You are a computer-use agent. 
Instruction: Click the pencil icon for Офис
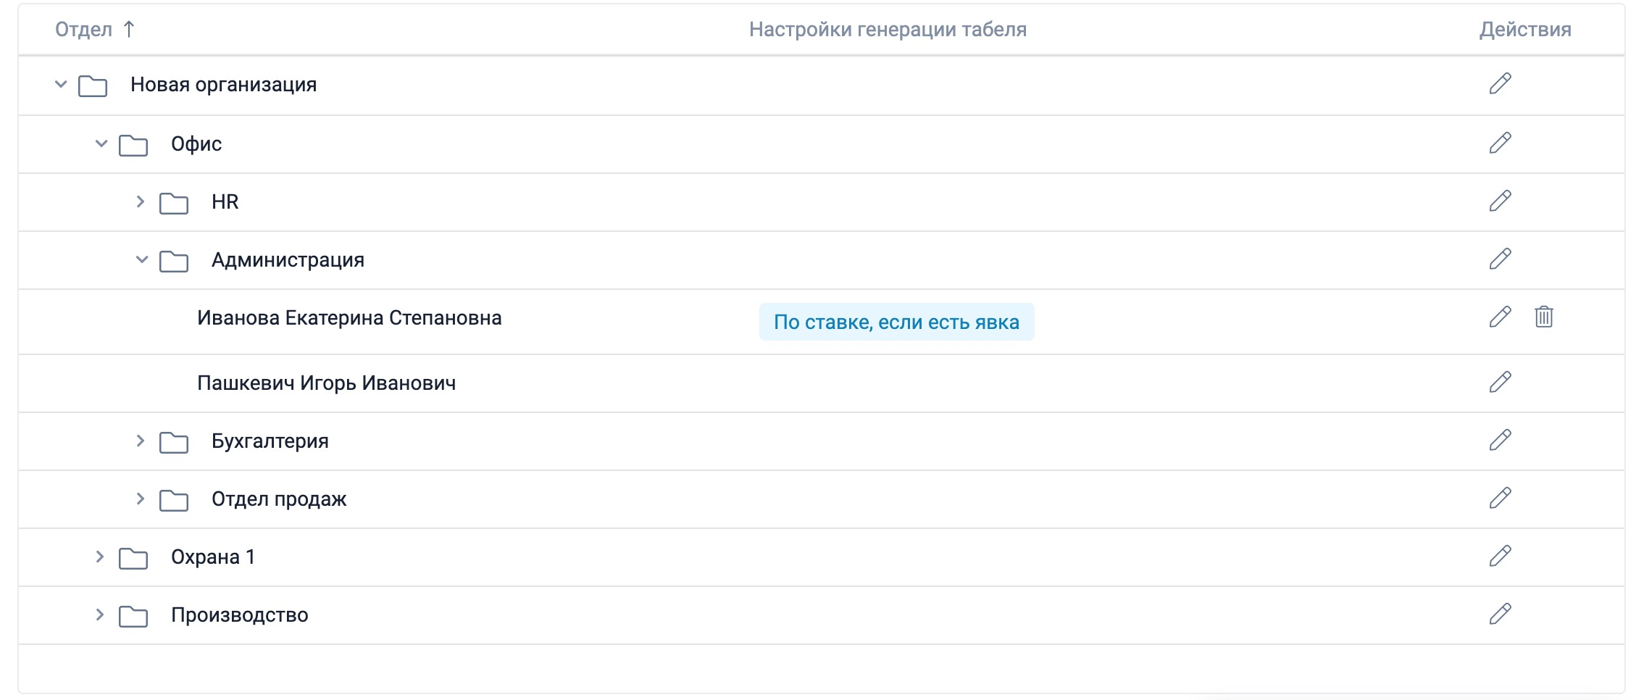pos(1500,143)
